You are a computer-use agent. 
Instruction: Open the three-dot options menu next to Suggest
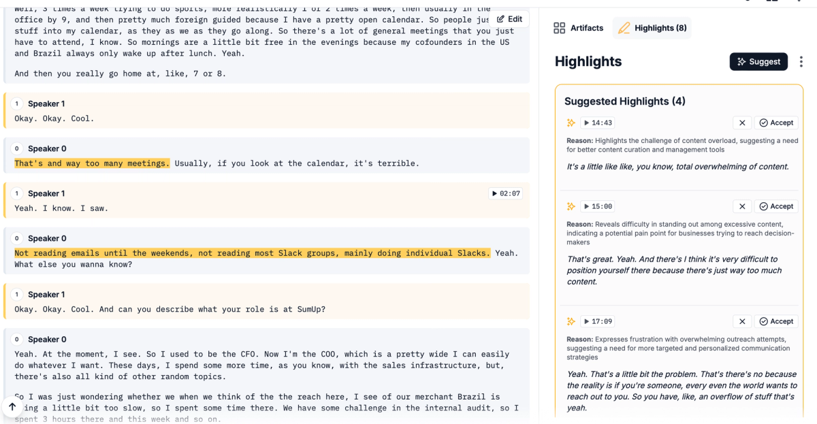[x=801, y=61]
